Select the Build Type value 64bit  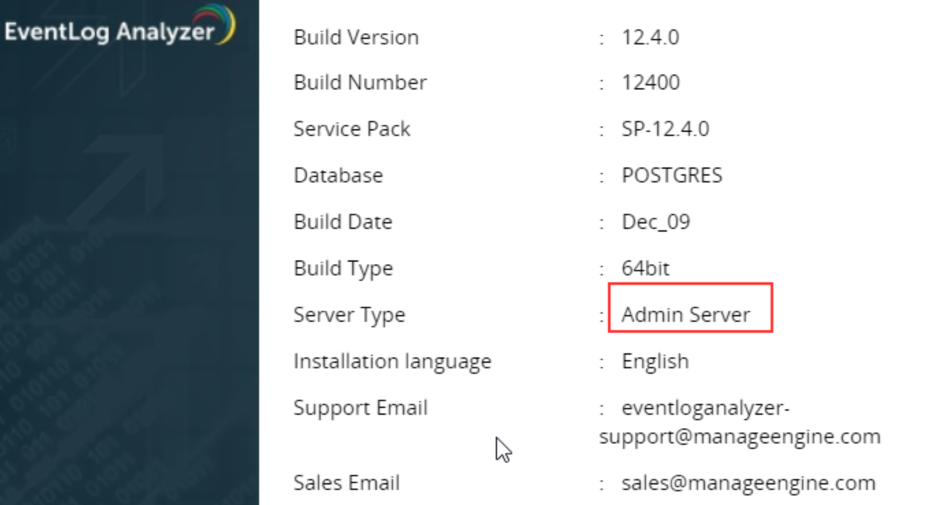[x=645, y=268]
